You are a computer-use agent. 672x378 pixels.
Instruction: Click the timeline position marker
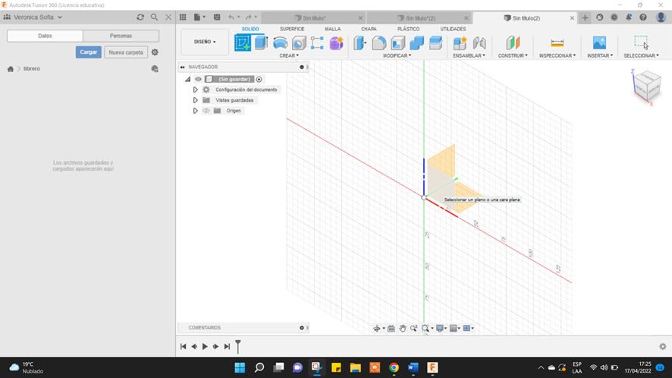pos(238,346)
